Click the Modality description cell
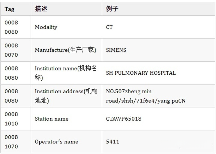 [46, 27]
